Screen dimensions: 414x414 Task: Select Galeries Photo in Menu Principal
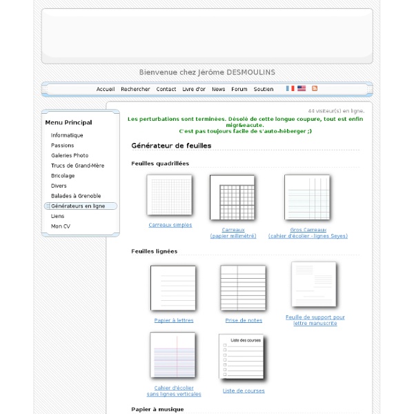(70, 155)
